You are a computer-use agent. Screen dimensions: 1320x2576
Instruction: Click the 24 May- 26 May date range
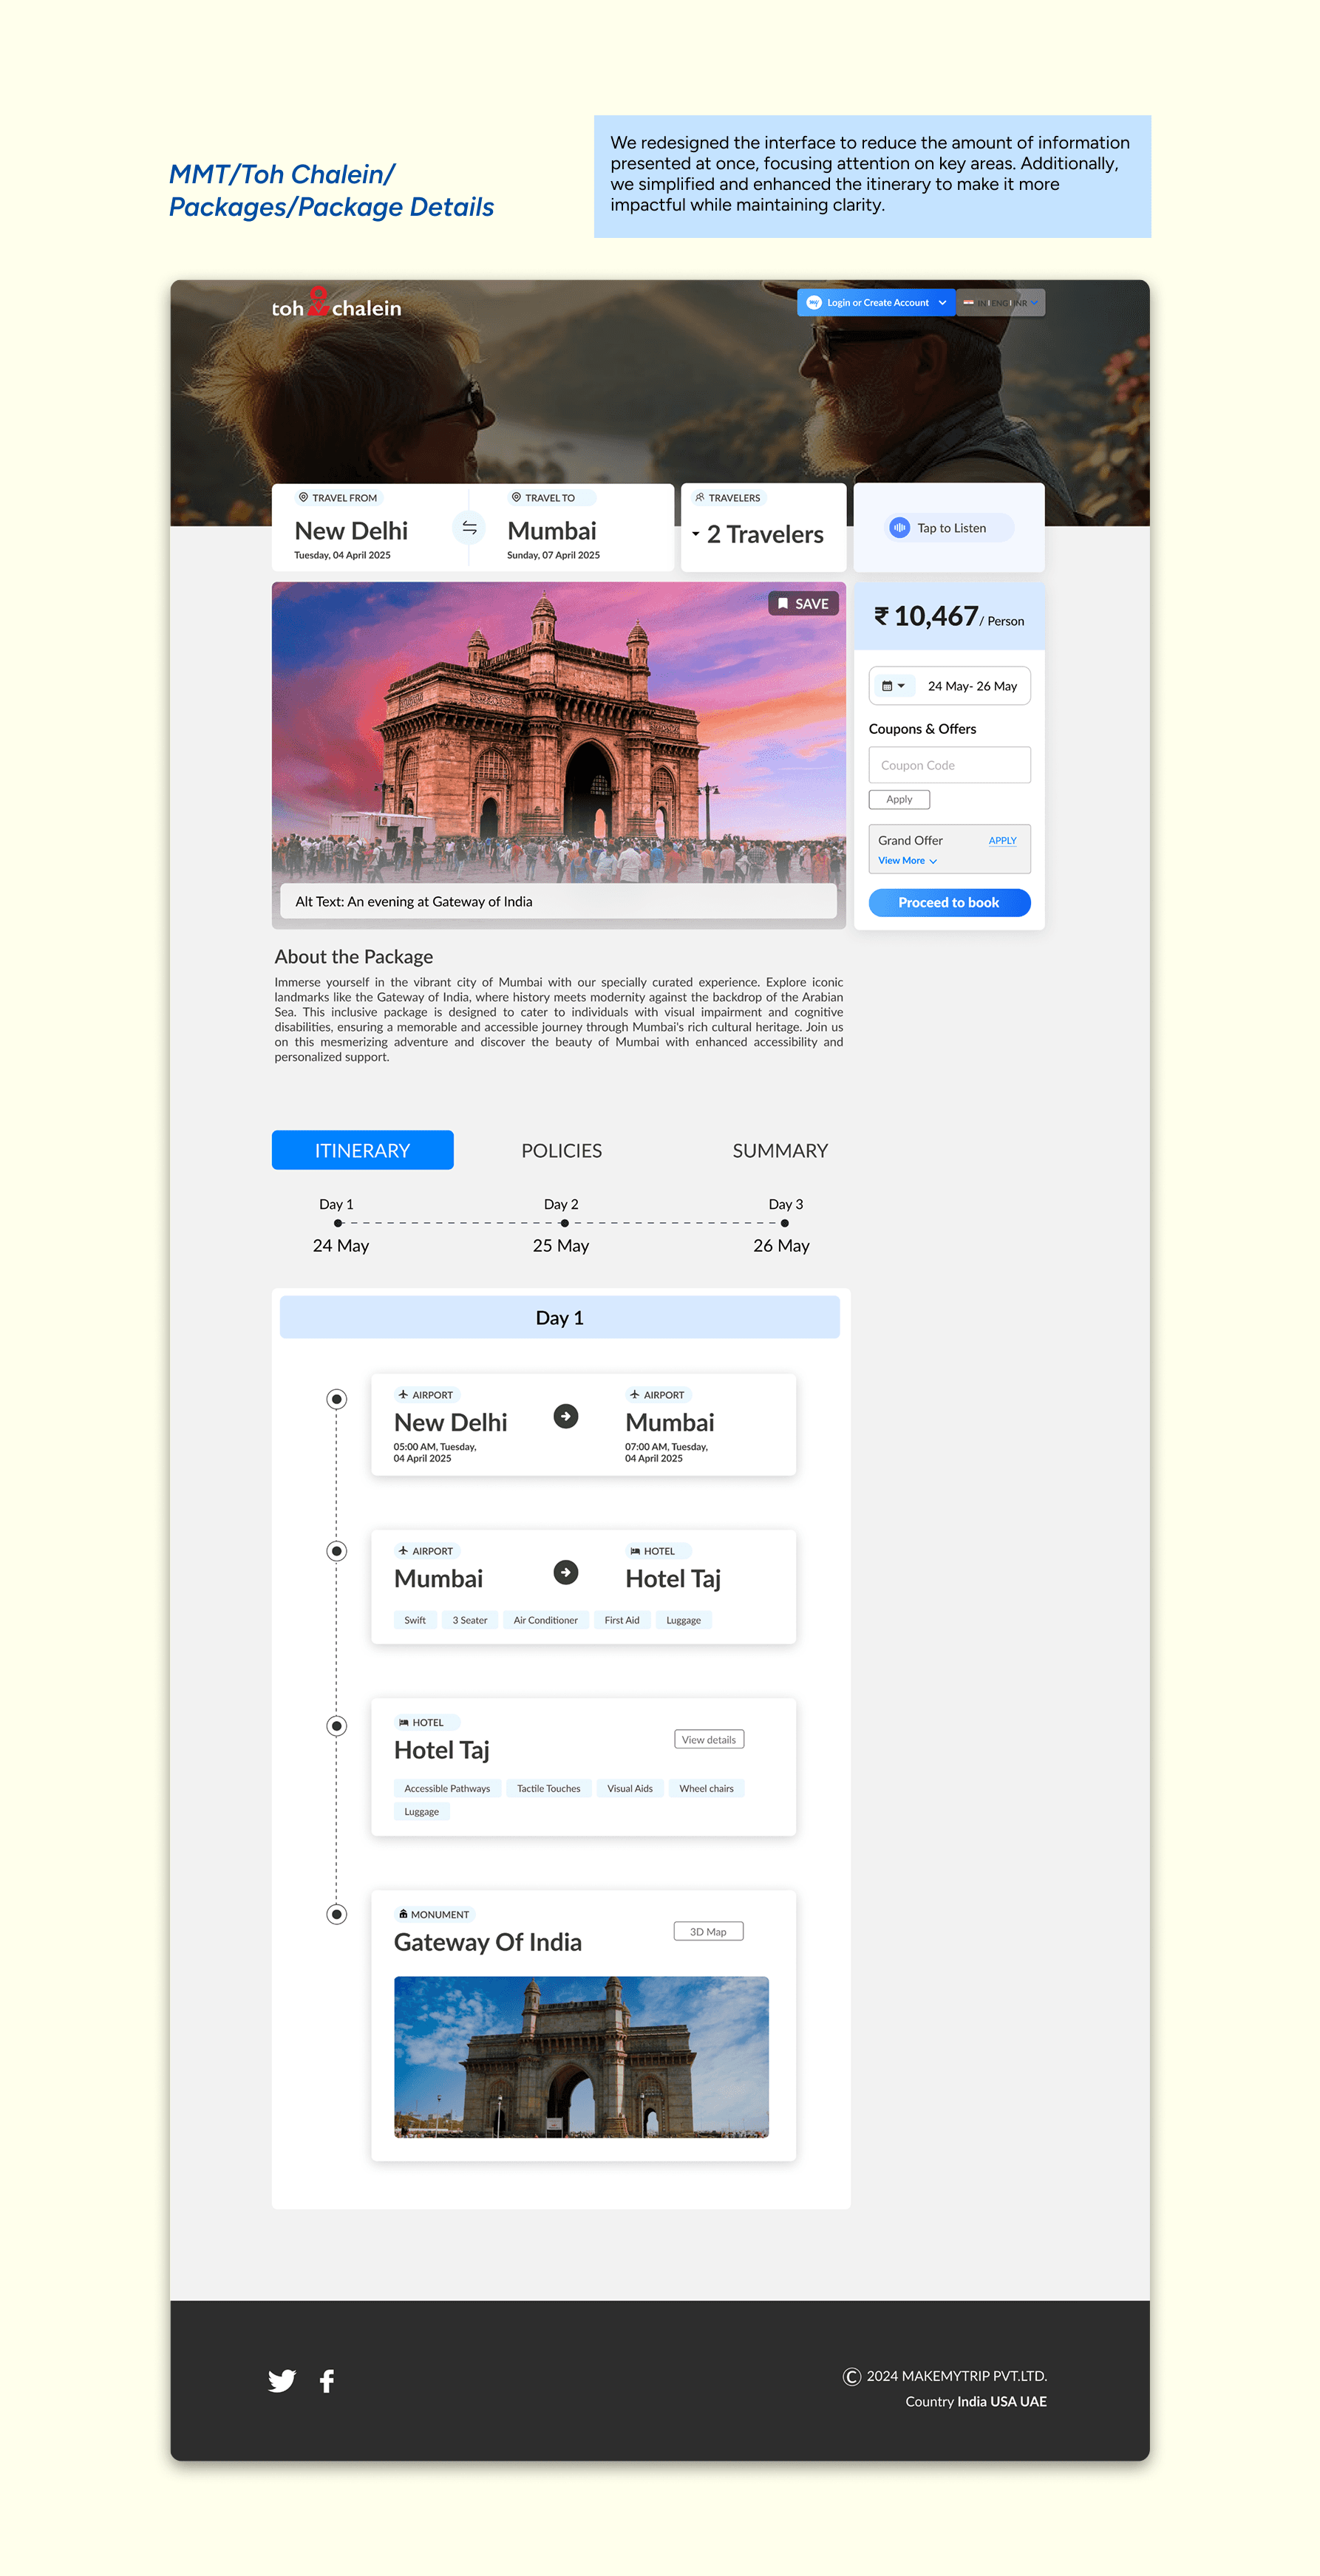(x=972, y=686)
